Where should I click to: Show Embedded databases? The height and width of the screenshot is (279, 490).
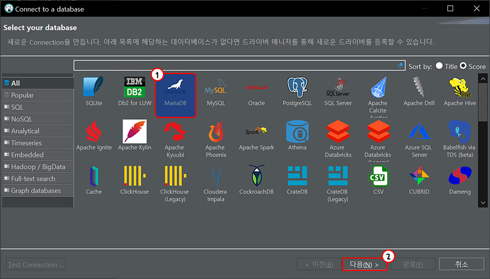tap(38, 155)
